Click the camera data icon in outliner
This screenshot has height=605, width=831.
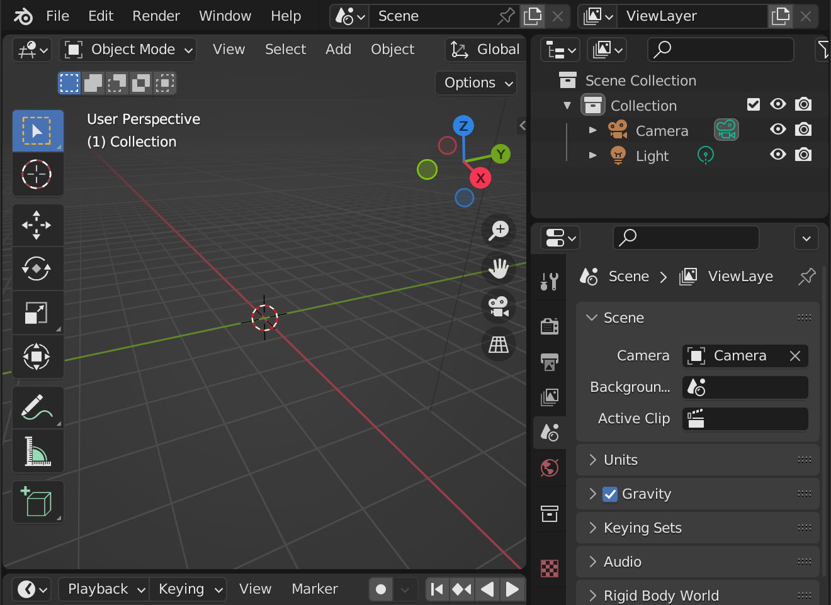point(726,130)
